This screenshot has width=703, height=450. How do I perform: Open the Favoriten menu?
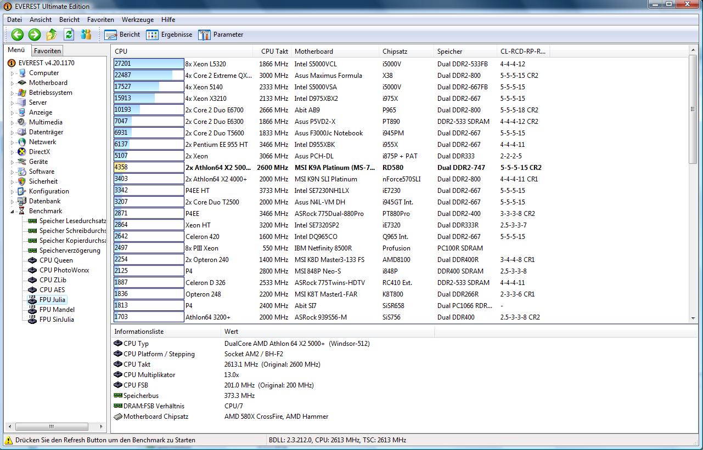[100, 20]
